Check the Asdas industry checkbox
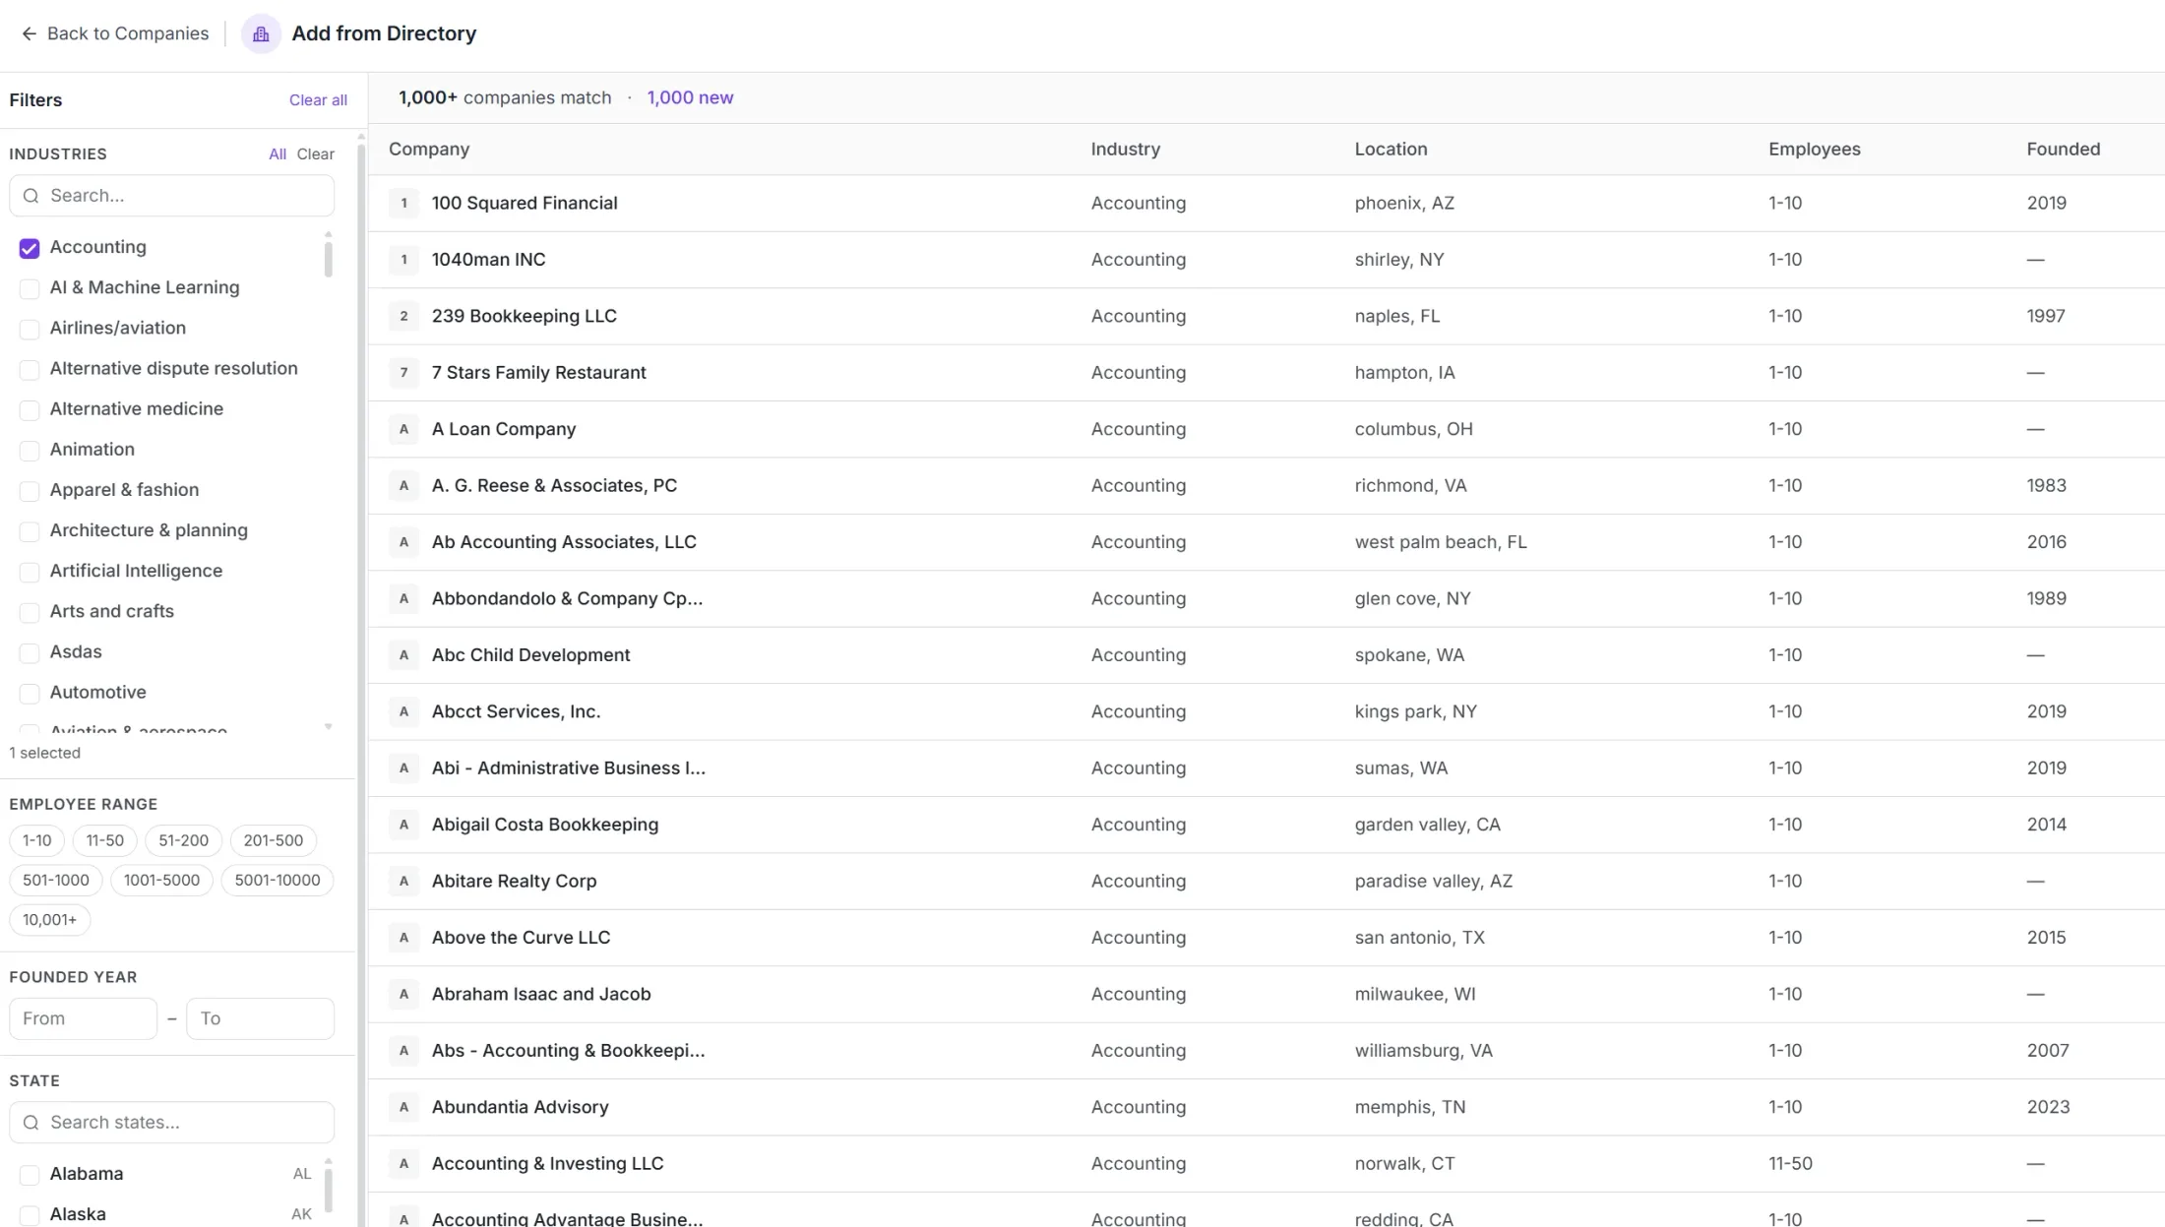 (30, 652)
